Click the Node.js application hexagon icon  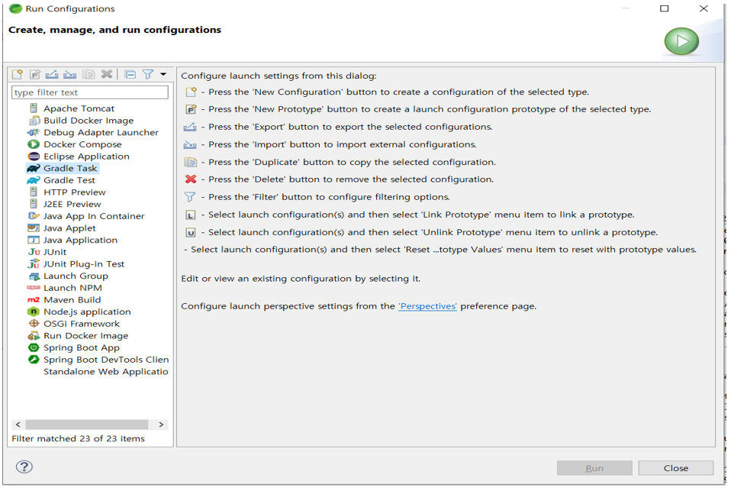34,312
